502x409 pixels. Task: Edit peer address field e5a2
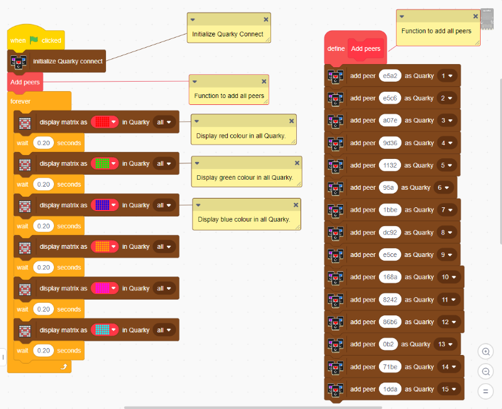click(390, 76)
